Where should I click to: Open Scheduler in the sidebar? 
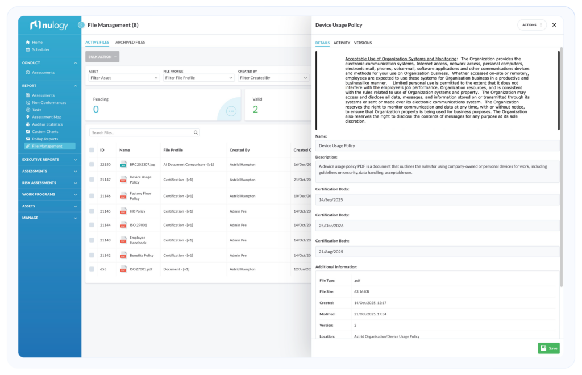tap(40, 49)
